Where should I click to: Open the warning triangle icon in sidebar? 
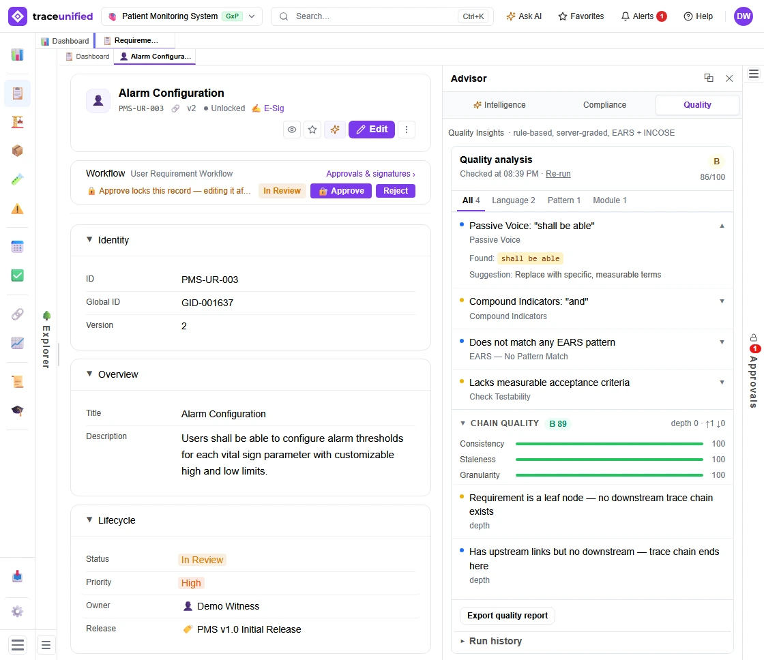17,209
